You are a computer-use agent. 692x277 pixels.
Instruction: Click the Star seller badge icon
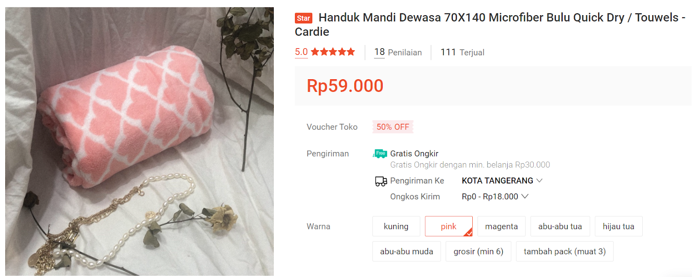pos(303,18)
